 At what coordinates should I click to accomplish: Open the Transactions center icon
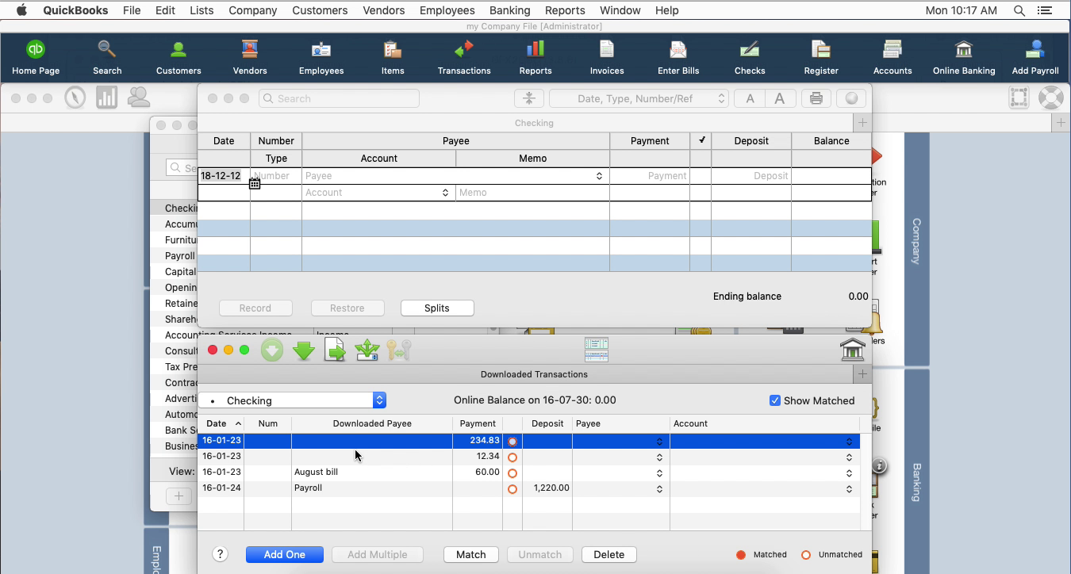pyautogui.click(x=464, y=57)
